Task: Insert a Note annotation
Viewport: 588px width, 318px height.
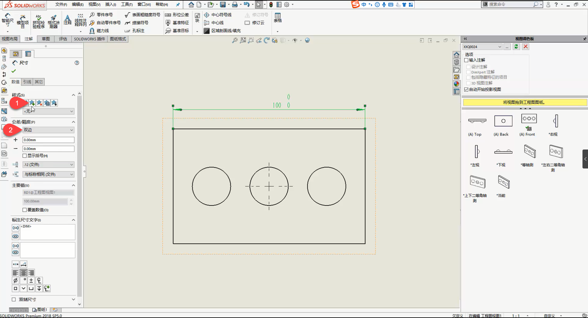Action: [x=68, y=20]
